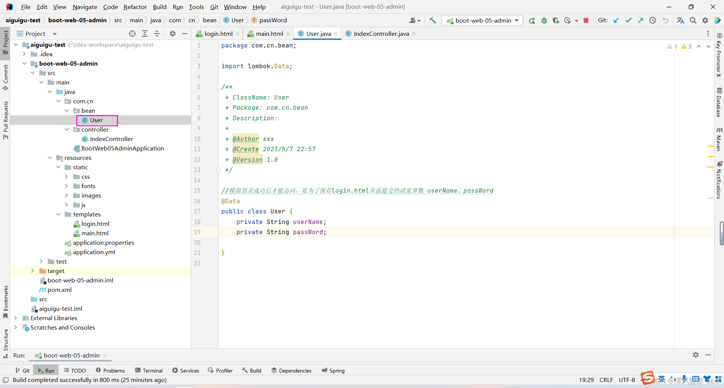This screenshot has height=388, width=724.
Task: Open Project panel options gear
Action: coord(173,34)
